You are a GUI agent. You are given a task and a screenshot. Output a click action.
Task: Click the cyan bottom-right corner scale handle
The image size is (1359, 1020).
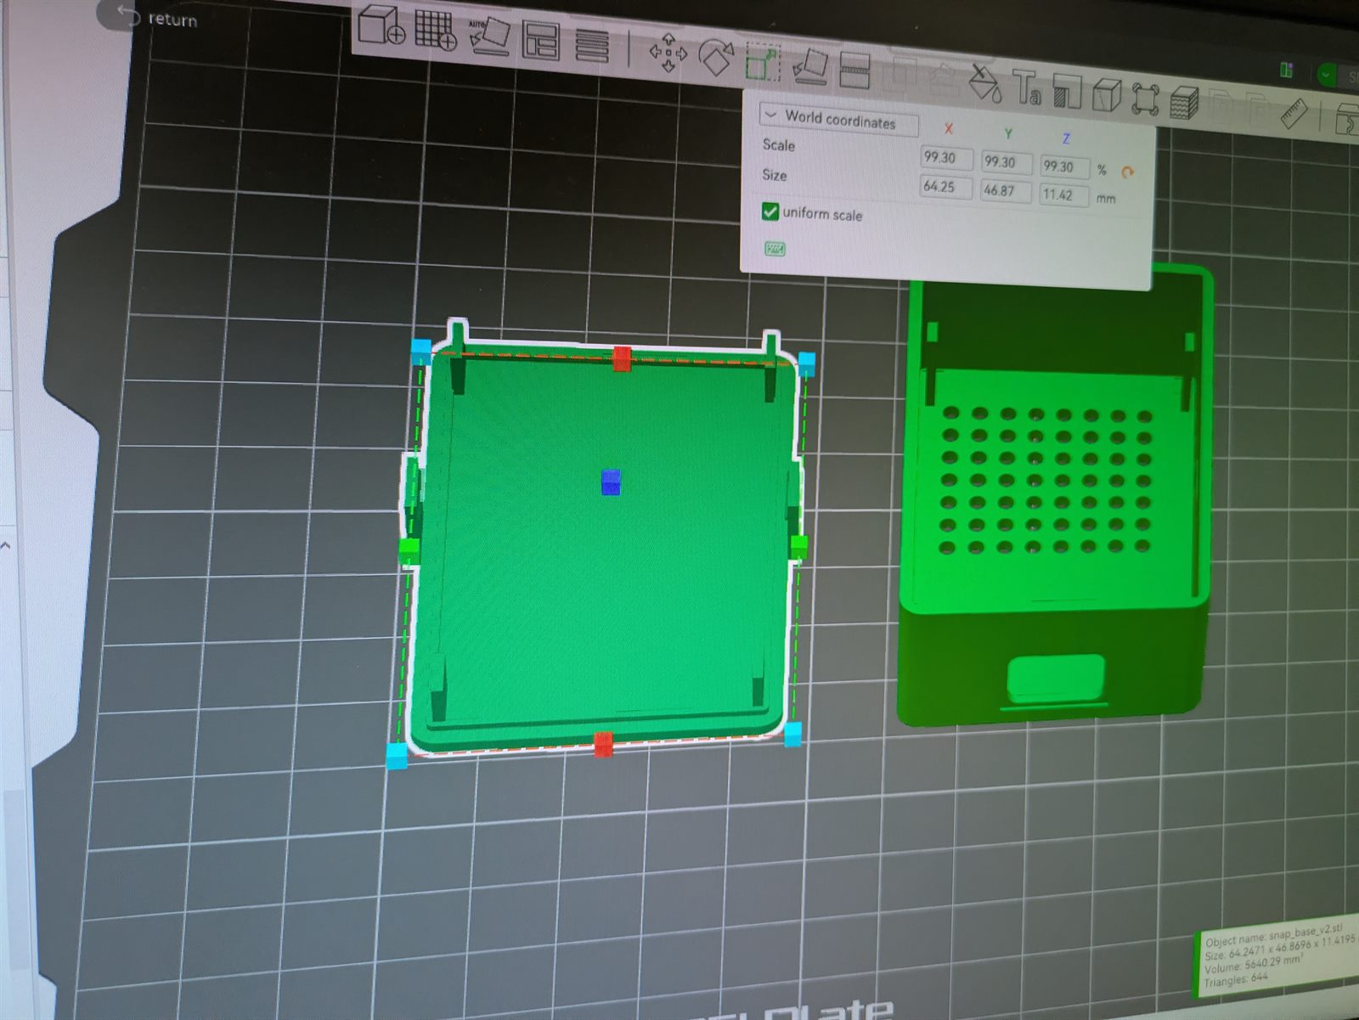click(792, 734)
